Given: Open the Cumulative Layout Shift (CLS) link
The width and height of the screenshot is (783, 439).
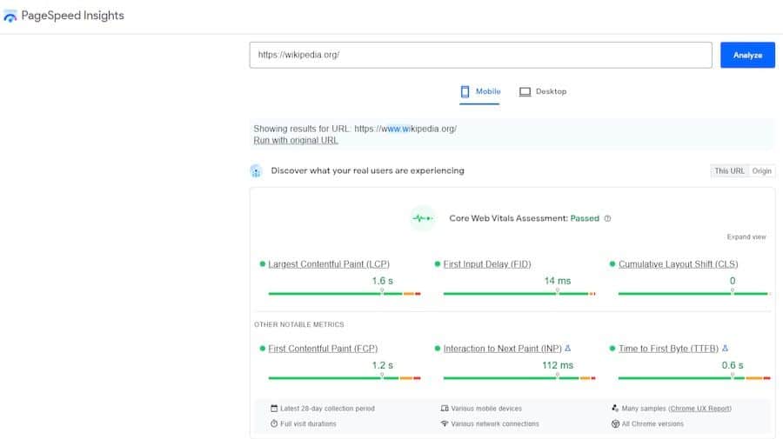Looking at the screenshot, I should tap(679, 264).
